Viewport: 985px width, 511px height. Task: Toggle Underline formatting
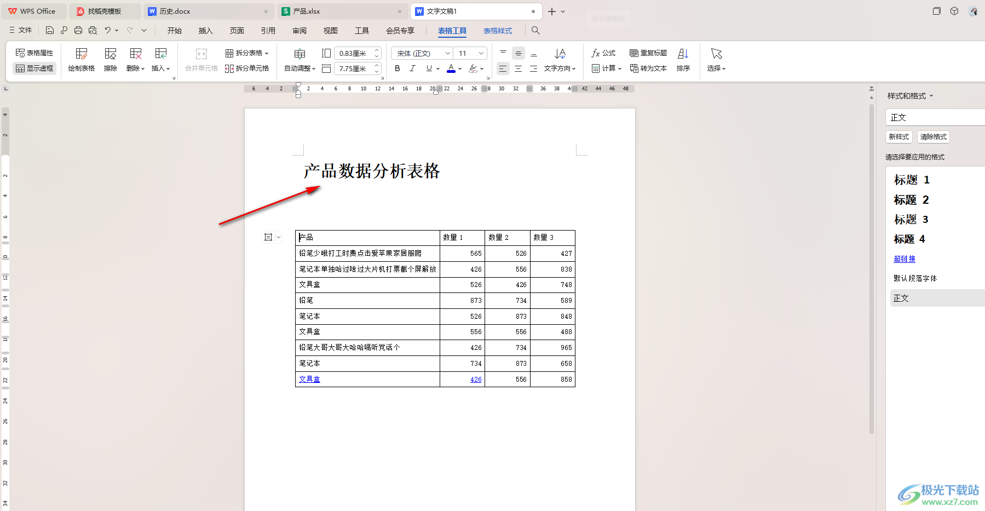(x=429, y=68)
